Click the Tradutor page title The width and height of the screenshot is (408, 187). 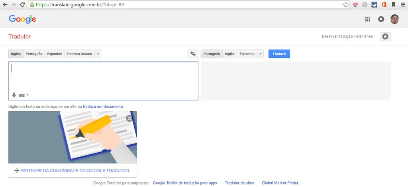(x=20, y=36)
